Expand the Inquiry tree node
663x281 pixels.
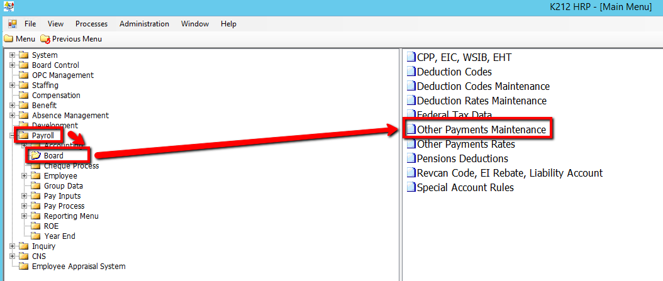pos(13,246)
